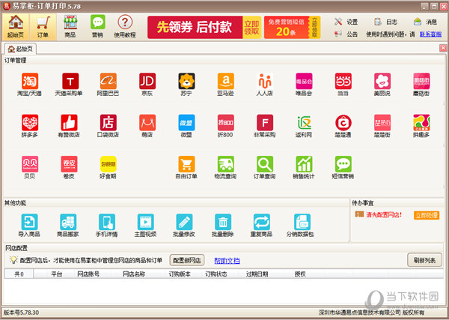Open the 帮助文档 link
Viewport: 449px width, 320px height.
pos(227,260)
